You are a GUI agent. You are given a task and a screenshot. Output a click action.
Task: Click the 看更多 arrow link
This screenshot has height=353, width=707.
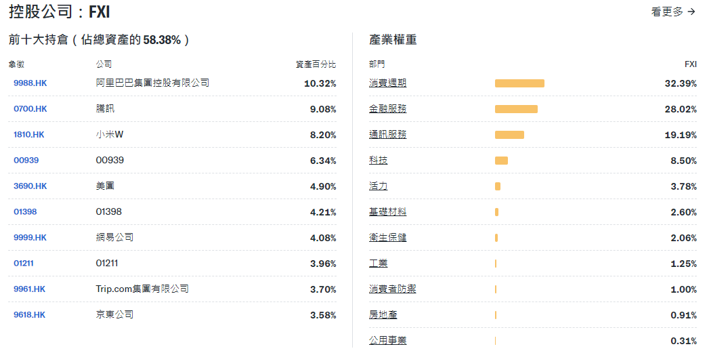click(673, 12)
